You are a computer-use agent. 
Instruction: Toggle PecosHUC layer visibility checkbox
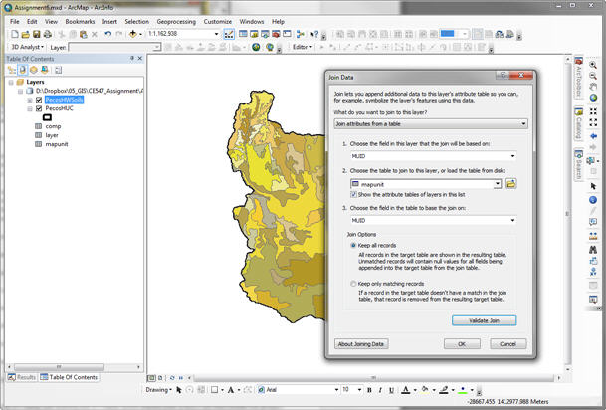(39, 108)
